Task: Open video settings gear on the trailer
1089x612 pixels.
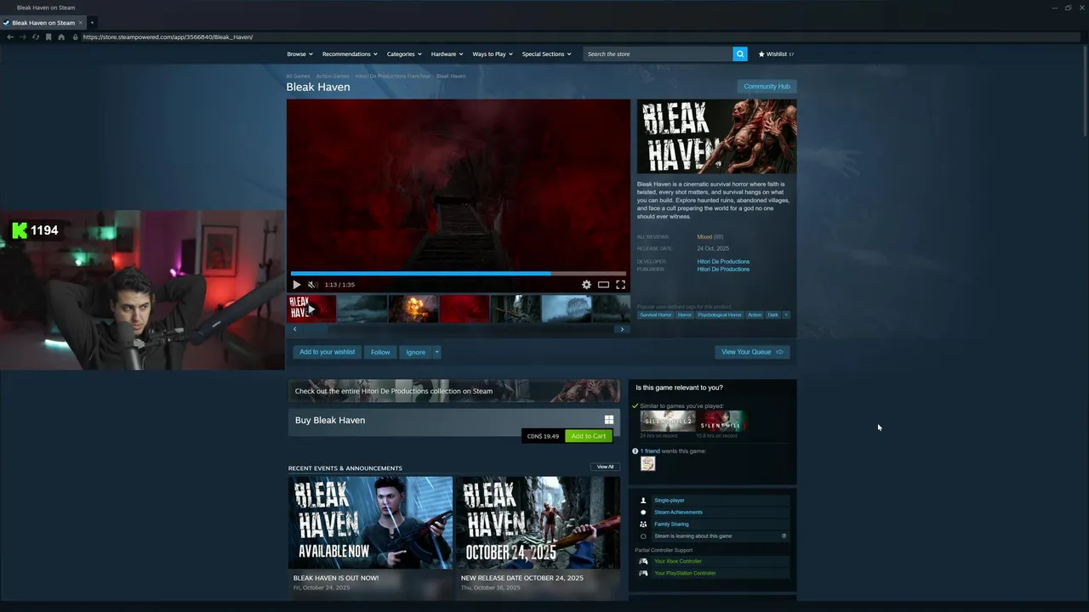Action: pos(586,285)
